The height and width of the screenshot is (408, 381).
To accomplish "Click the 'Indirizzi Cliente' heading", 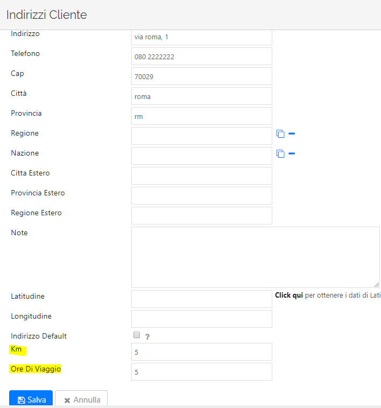I will (x=47, y=15).
